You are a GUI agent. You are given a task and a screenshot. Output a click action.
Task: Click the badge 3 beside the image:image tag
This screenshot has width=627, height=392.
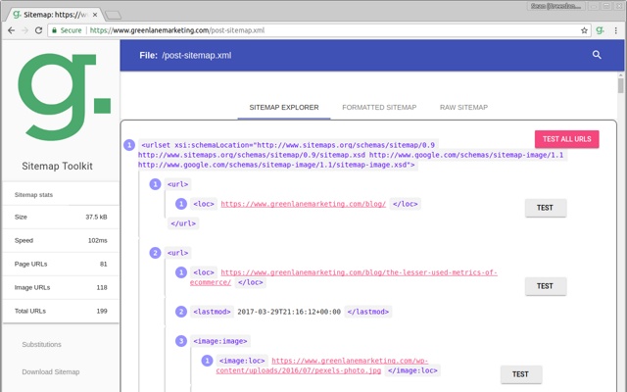[x=181, y=341]
